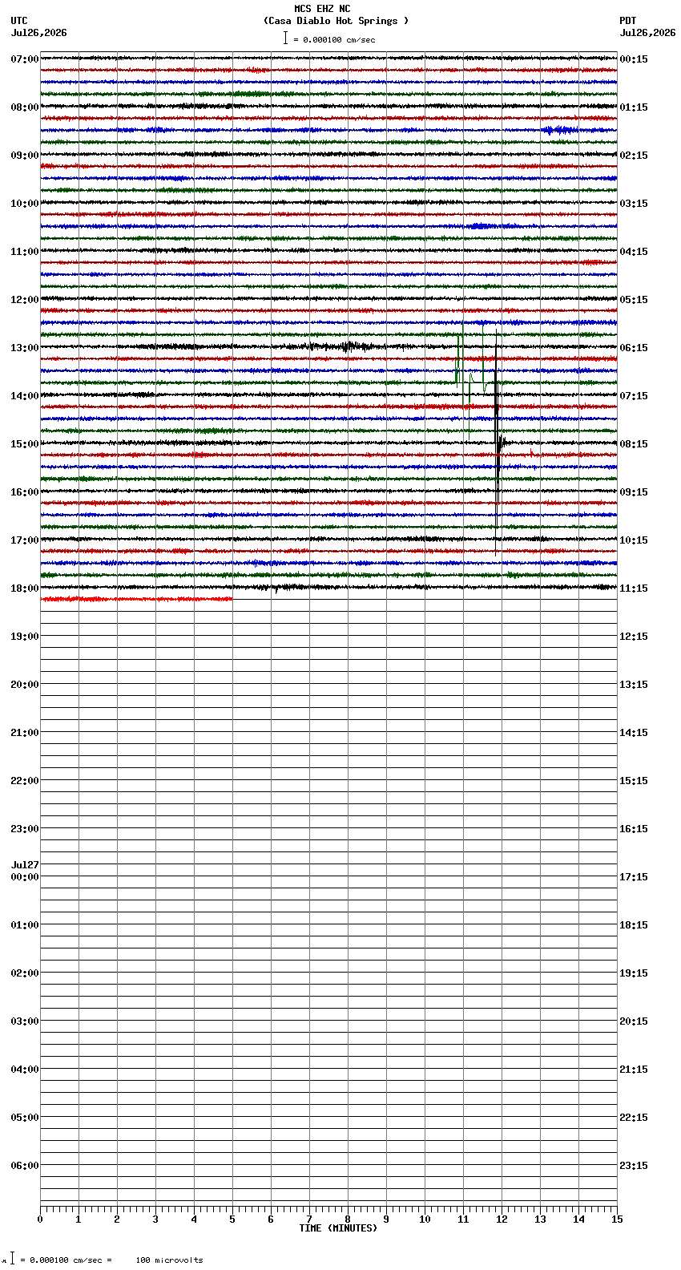Click the 03:15 PDT time label
Viewport: 681px width, 1270px height.
(634, 204)
